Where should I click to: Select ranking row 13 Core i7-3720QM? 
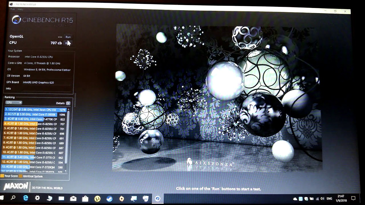click(x=32, y=167)
